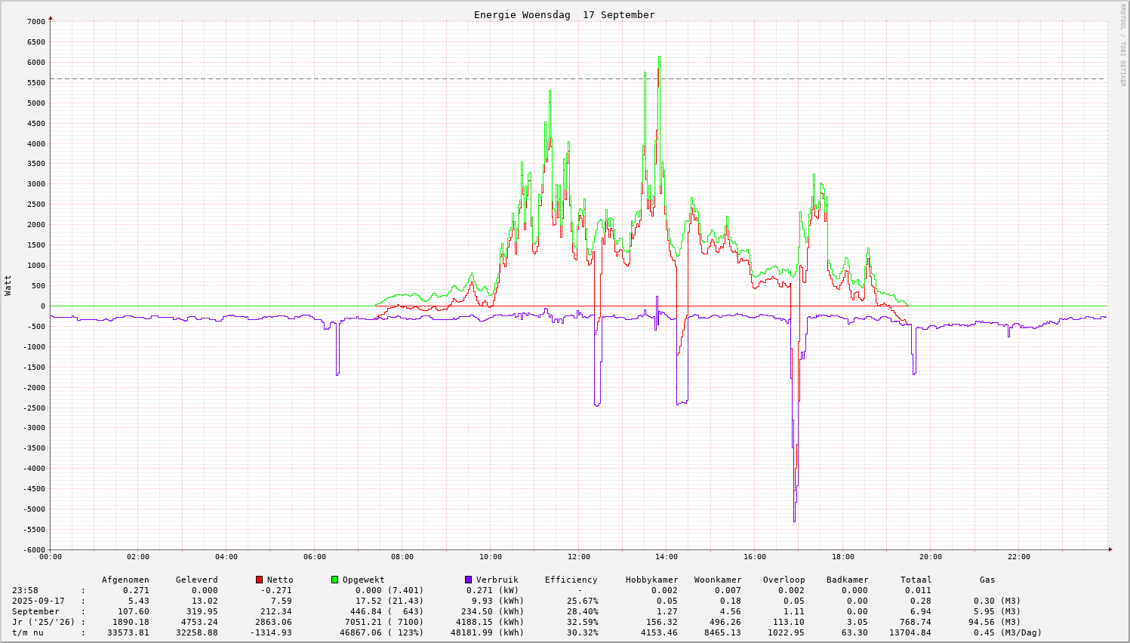This screenshot has width=1130, height=643.
Task: Click the purple Verbruik legend swatch
Action: click(x=468, y=580)
